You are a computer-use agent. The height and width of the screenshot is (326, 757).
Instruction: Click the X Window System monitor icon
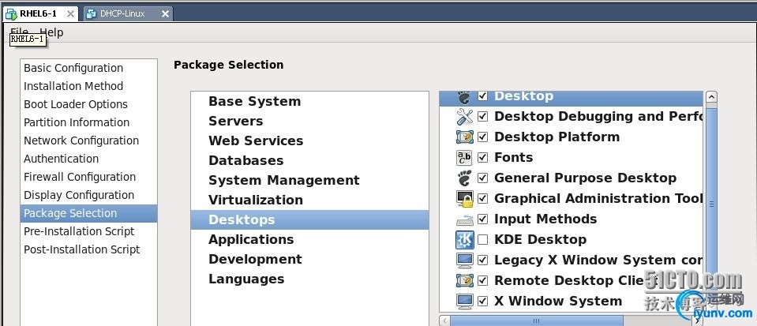[x=464, y=302]
